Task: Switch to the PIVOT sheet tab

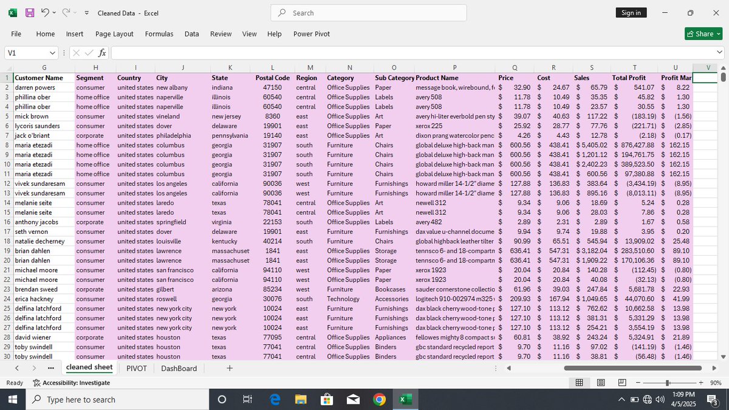Action: pyautogui.click(x=137, y=368)
